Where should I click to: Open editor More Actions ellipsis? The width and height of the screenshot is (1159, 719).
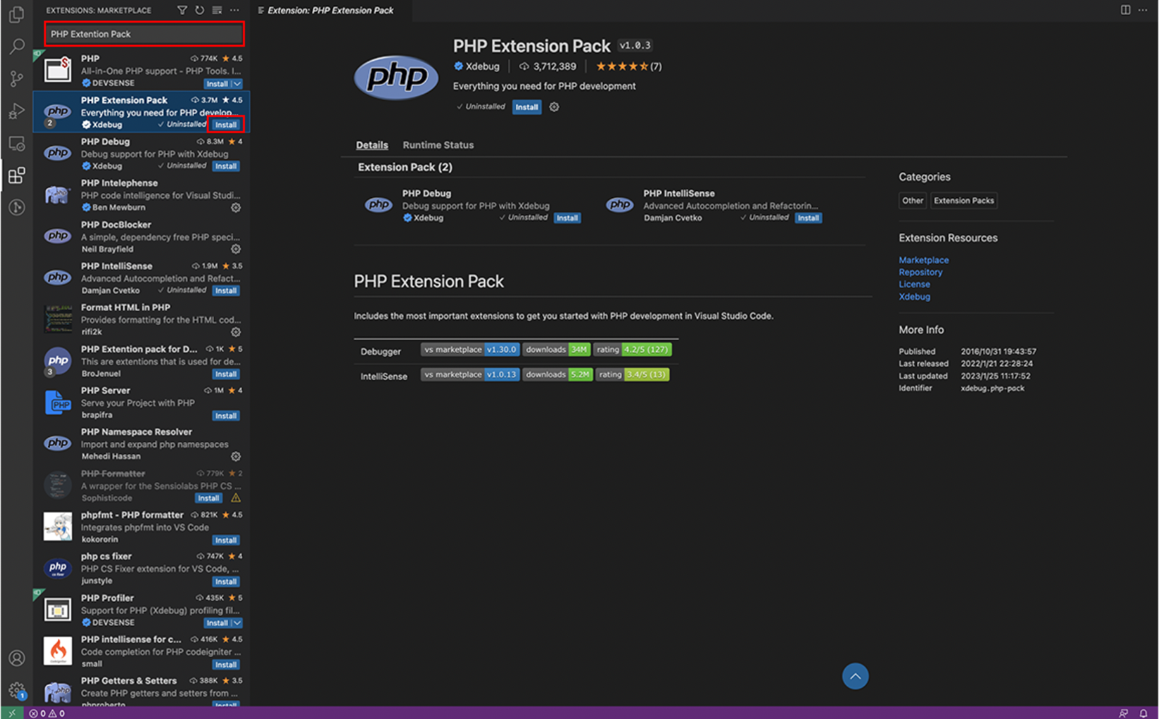pos(1143,10)
